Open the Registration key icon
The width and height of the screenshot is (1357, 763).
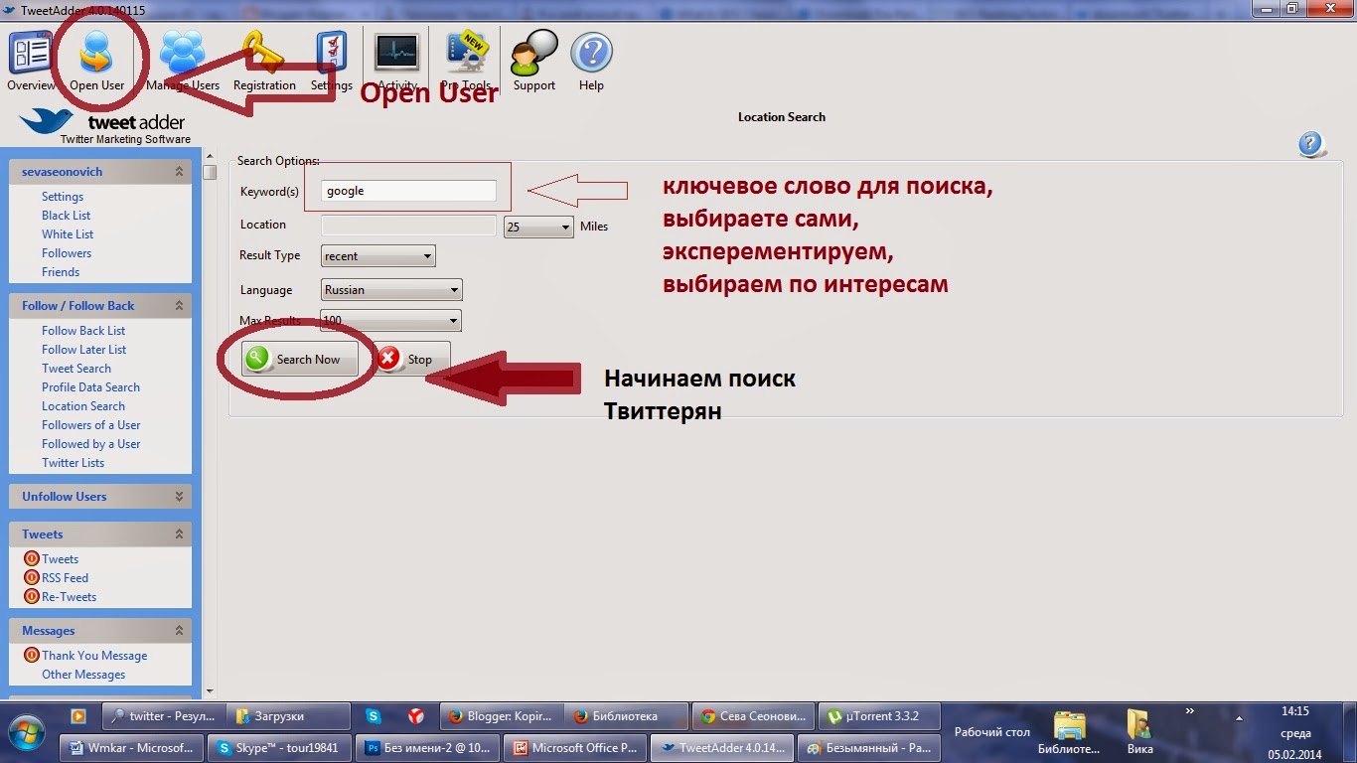coord(264,62)
